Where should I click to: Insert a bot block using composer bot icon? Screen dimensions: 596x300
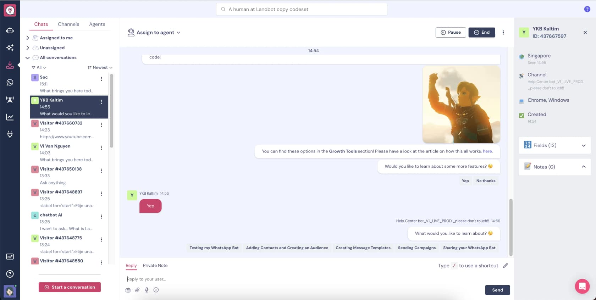(x=128, y=290)
